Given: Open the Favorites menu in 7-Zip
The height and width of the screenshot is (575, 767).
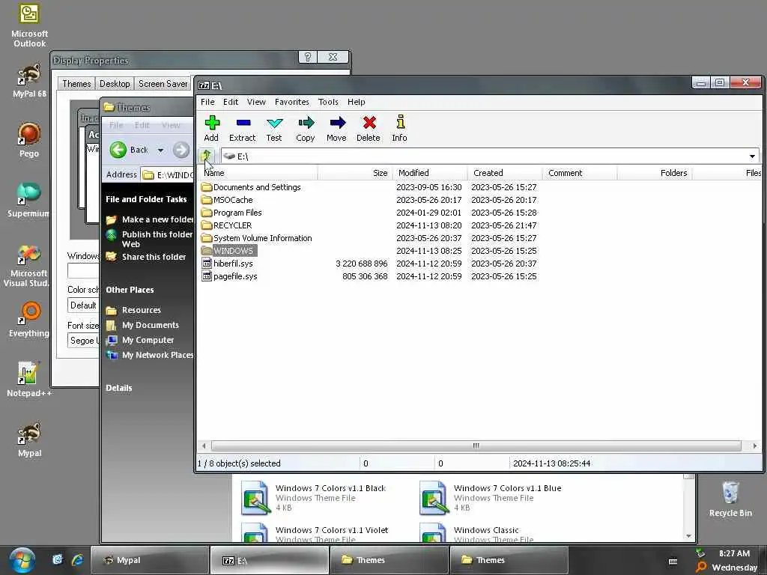Looking at the screenshot, I should [x=291, y=102].
